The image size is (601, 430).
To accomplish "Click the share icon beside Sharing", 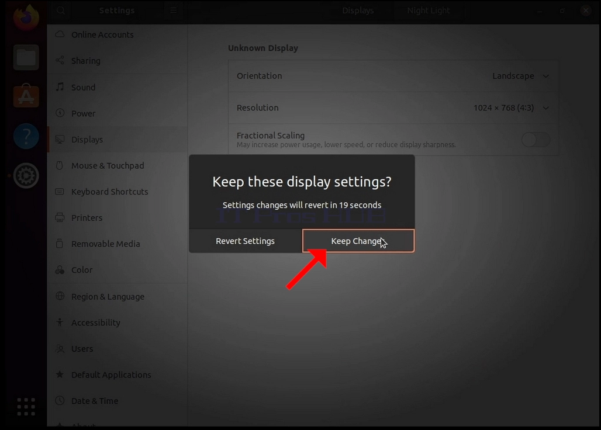I will click(60, 61).
